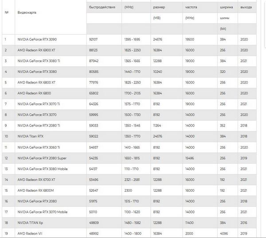Select the AMD Radeon VII entry
This screenshot has width=266, height=238.
[x=30, y=234]
